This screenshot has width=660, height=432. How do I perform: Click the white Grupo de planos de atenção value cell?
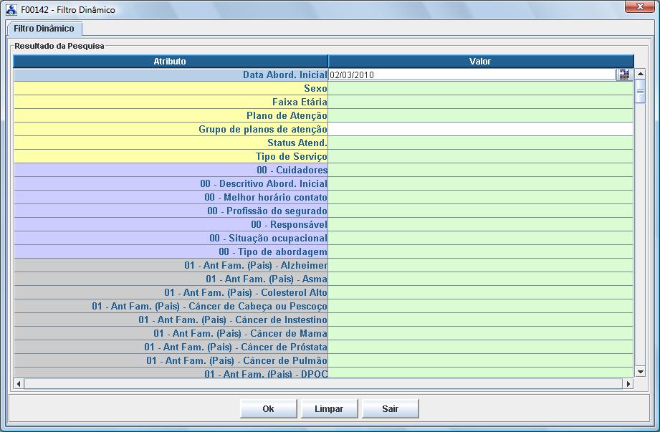480,129
